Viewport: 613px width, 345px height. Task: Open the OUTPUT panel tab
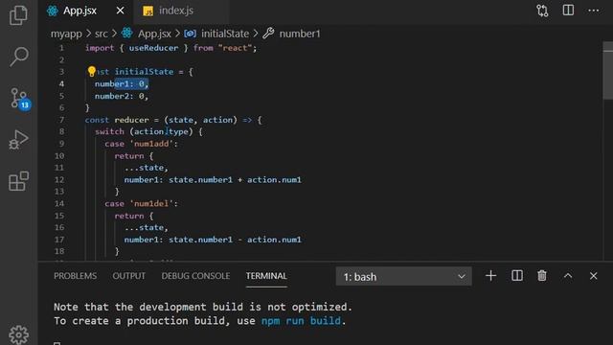[x=129, y=276]
